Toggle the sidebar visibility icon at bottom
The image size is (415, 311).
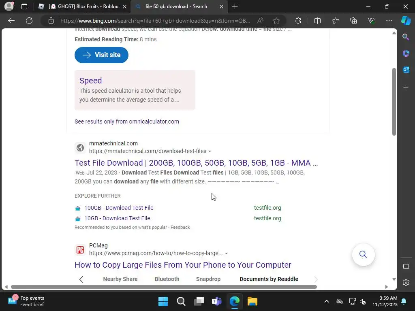[x=406, y=266]
